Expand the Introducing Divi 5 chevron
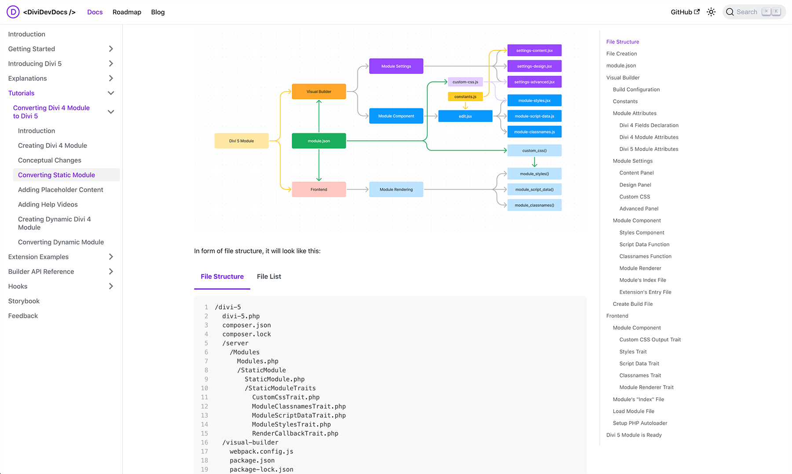The height and width of the screenshot is (474, 792). coord(111,64)
